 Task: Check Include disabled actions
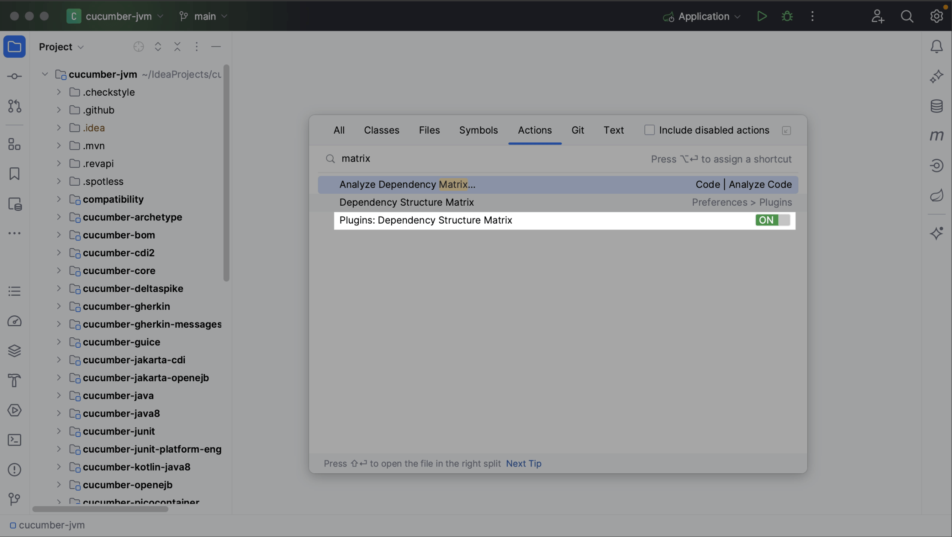[x=650, y=130]
